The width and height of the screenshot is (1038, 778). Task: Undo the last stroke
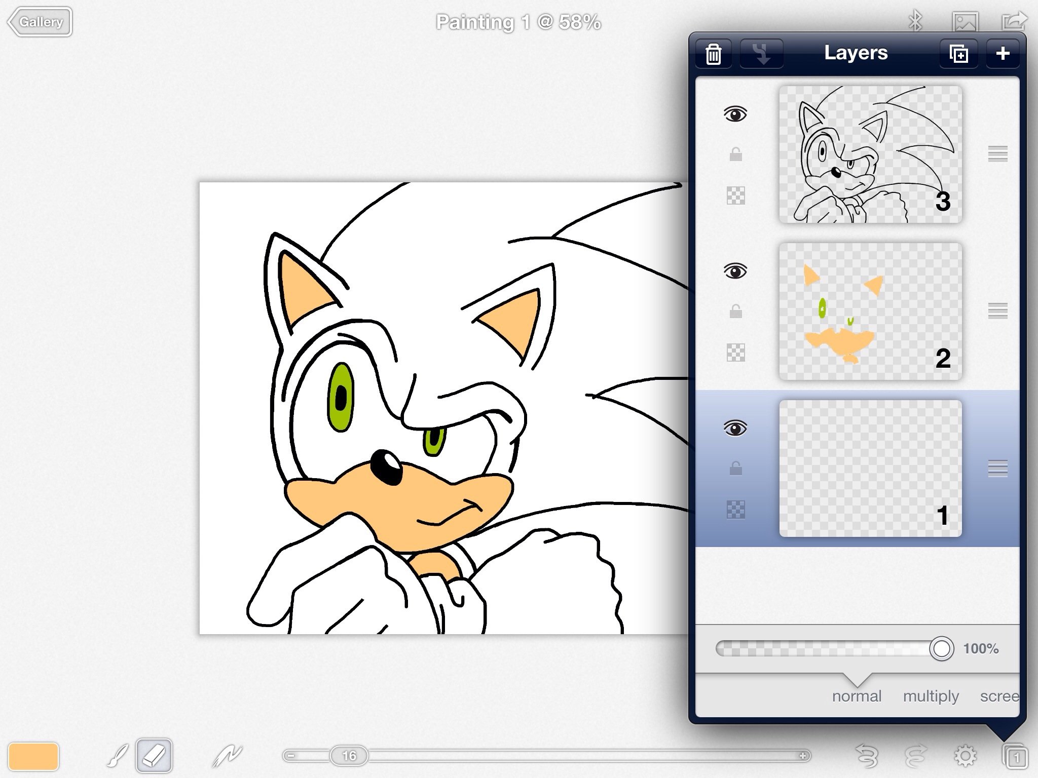point(867,757)
